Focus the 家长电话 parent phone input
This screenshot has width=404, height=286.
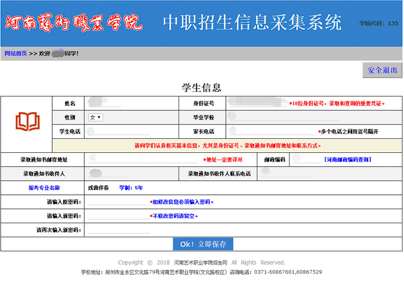pos(272,132)
